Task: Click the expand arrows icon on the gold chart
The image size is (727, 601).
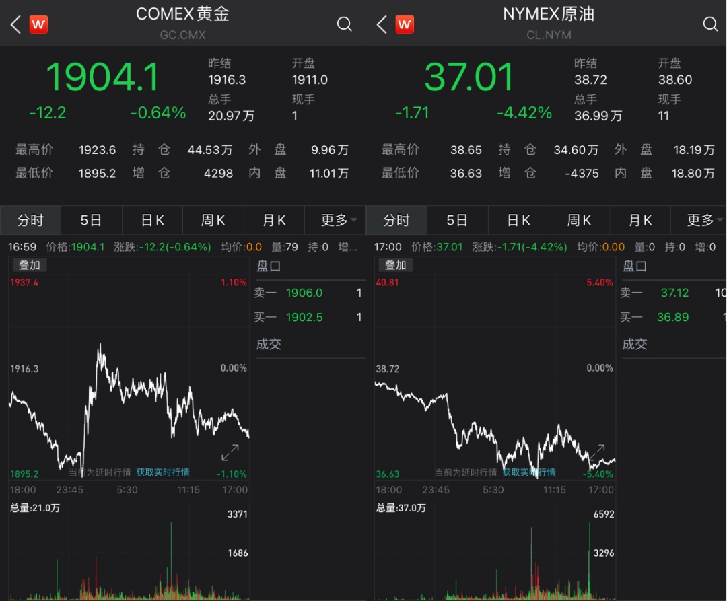Action: pos(230,452)
